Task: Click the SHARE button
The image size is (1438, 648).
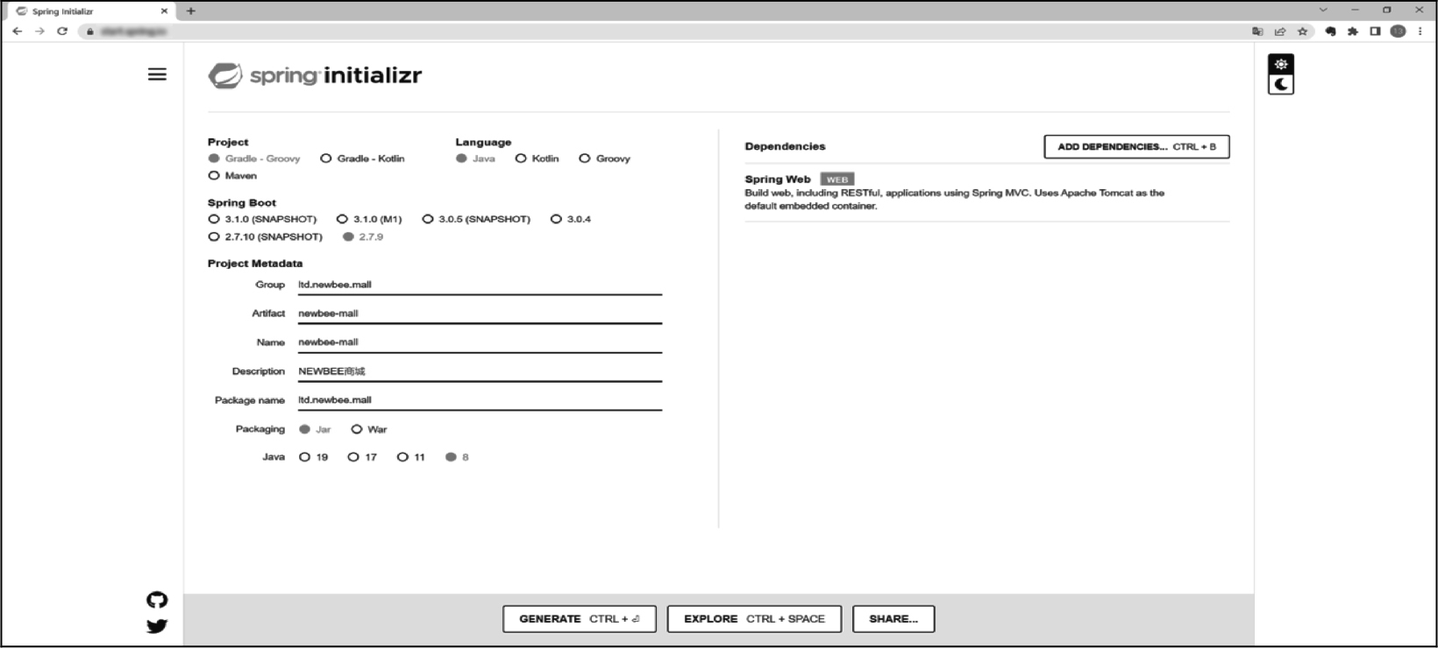Action: [893, 619]
